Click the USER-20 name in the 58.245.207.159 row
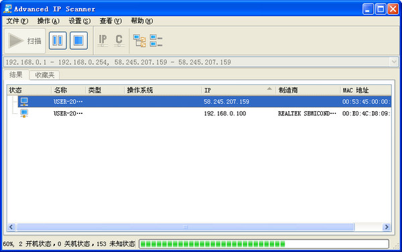 pyautogui.click(x=68, y=102)
